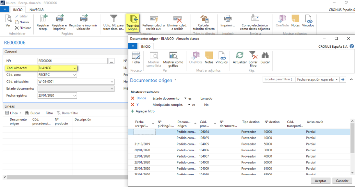Viewport: 355px width, 187px height.
Task: Open help icon in Documentos origen dialog
Action: 351,46
